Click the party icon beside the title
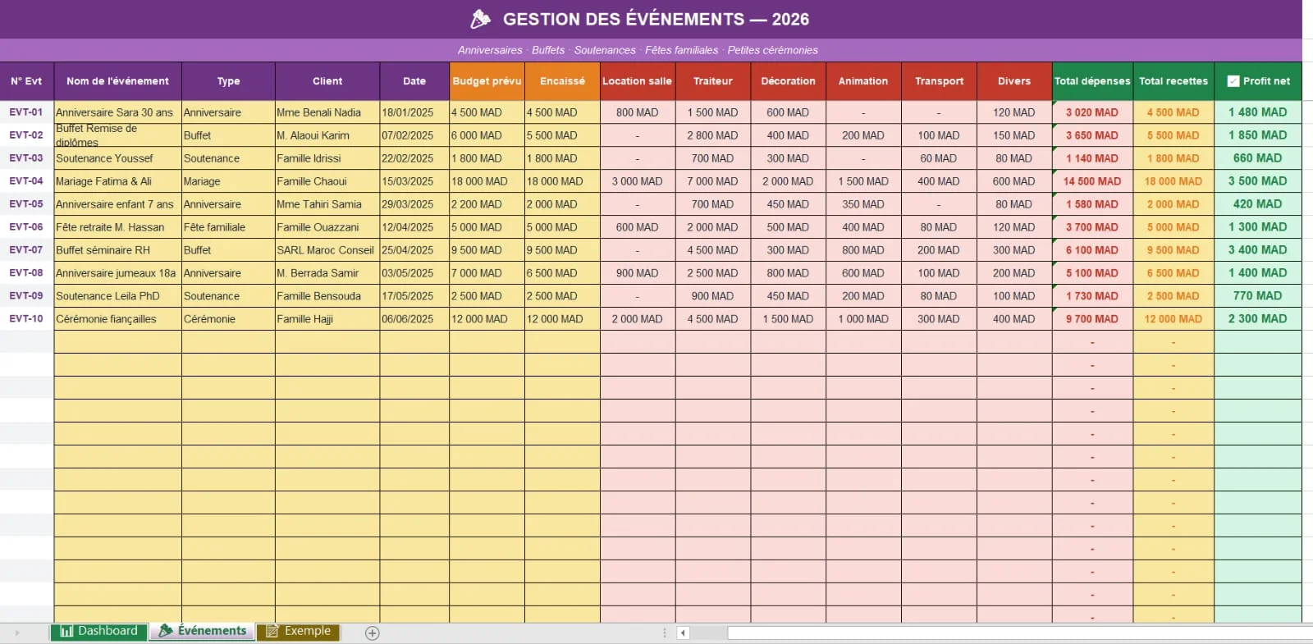The image size is (1313, 644). pos(481,19)
